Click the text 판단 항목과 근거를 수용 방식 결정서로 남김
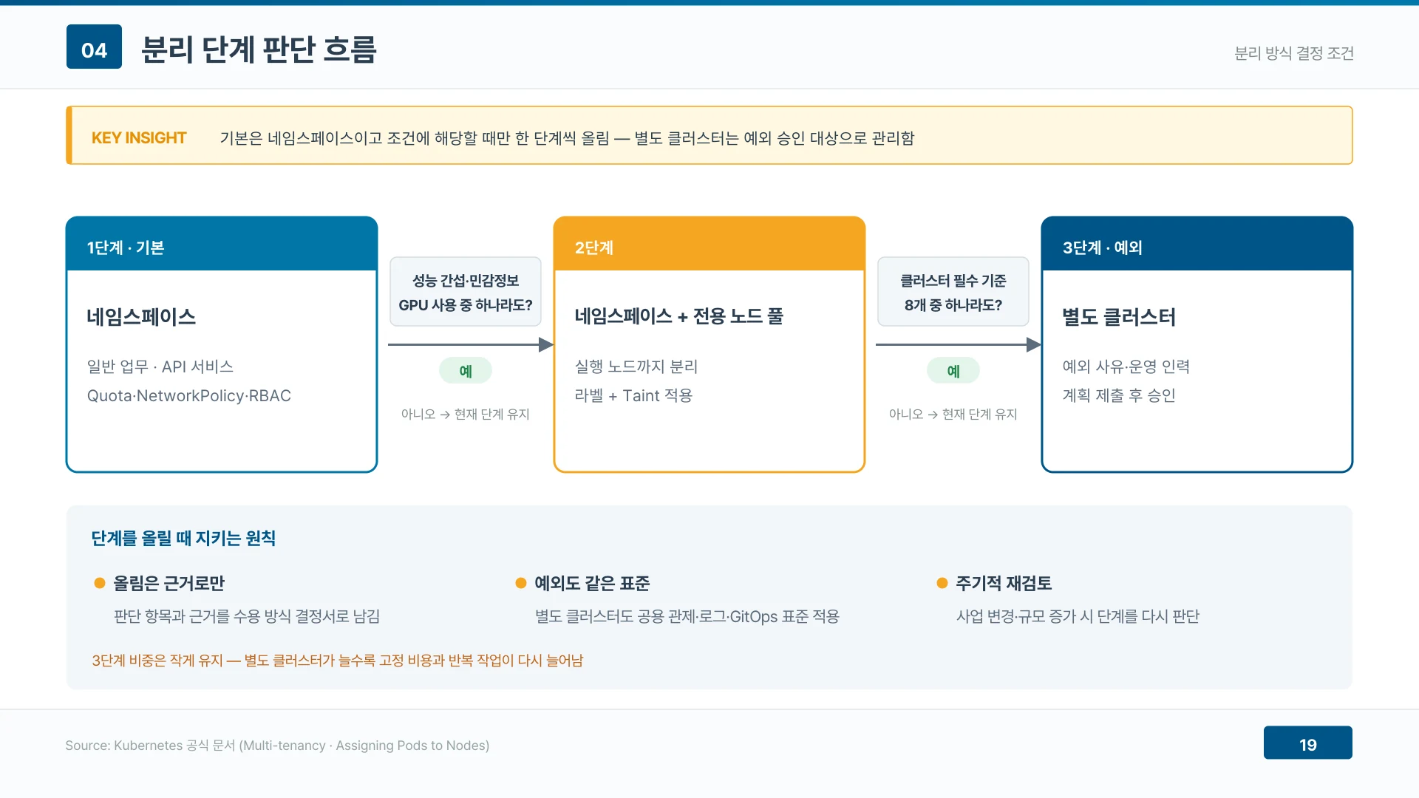This screenshot has height=798, width=1419. (247, 616)
